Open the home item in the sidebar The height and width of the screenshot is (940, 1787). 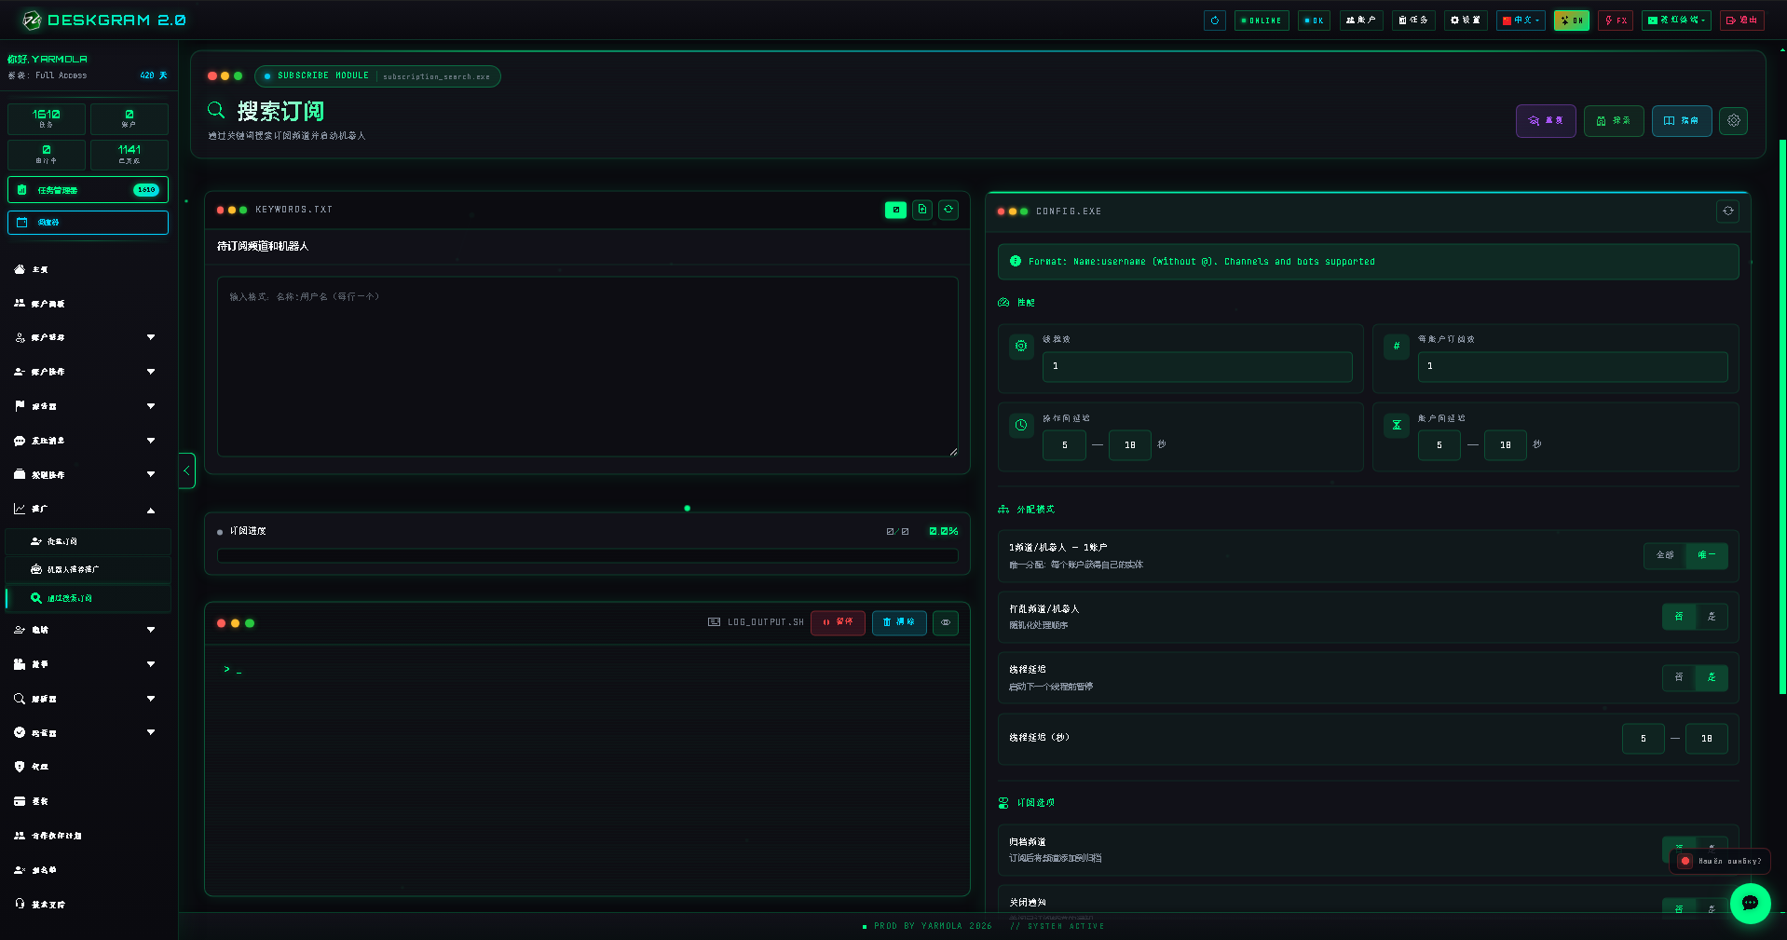(x=89, y=269)
